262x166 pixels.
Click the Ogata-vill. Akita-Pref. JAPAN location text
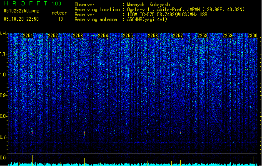pyautogui.click(x=186, y=10)
